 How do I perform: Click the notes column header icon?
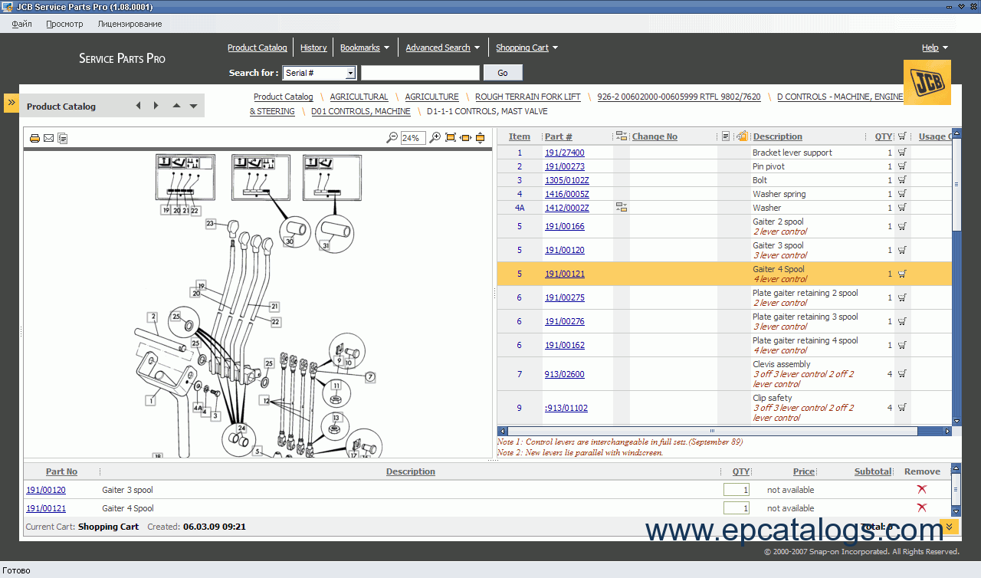[x=726, y=136]
